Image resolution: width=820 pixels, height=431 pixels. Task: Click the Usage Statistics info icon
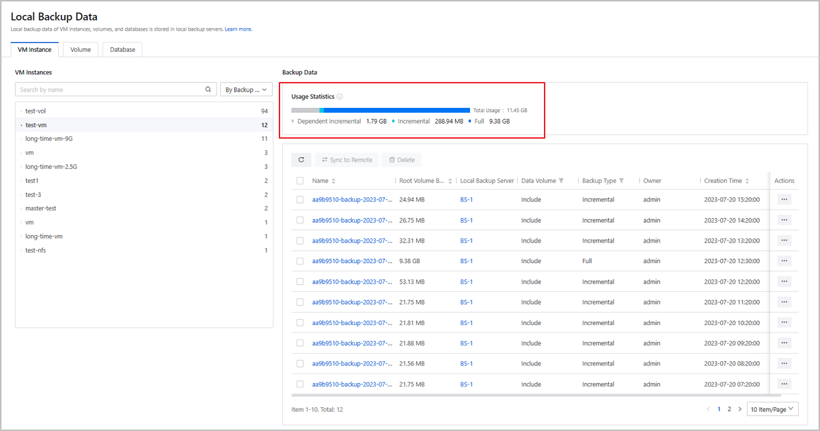pyautogui.click(x=340, y=97)
